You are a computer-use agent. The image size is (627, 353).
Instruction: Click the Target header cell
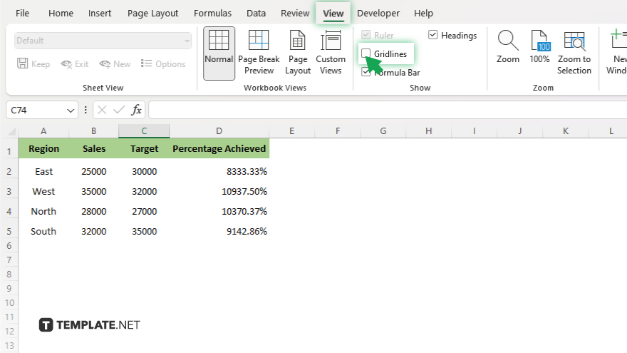coord(144,148)
